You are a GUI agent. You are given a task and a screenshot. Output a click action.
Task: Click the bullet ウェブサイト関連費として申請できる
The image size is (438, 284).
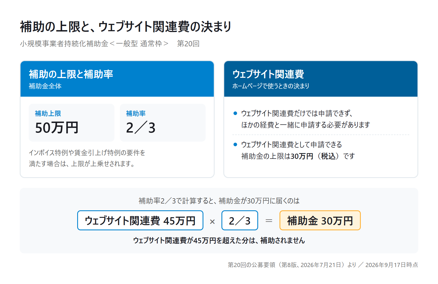(292, 145)
